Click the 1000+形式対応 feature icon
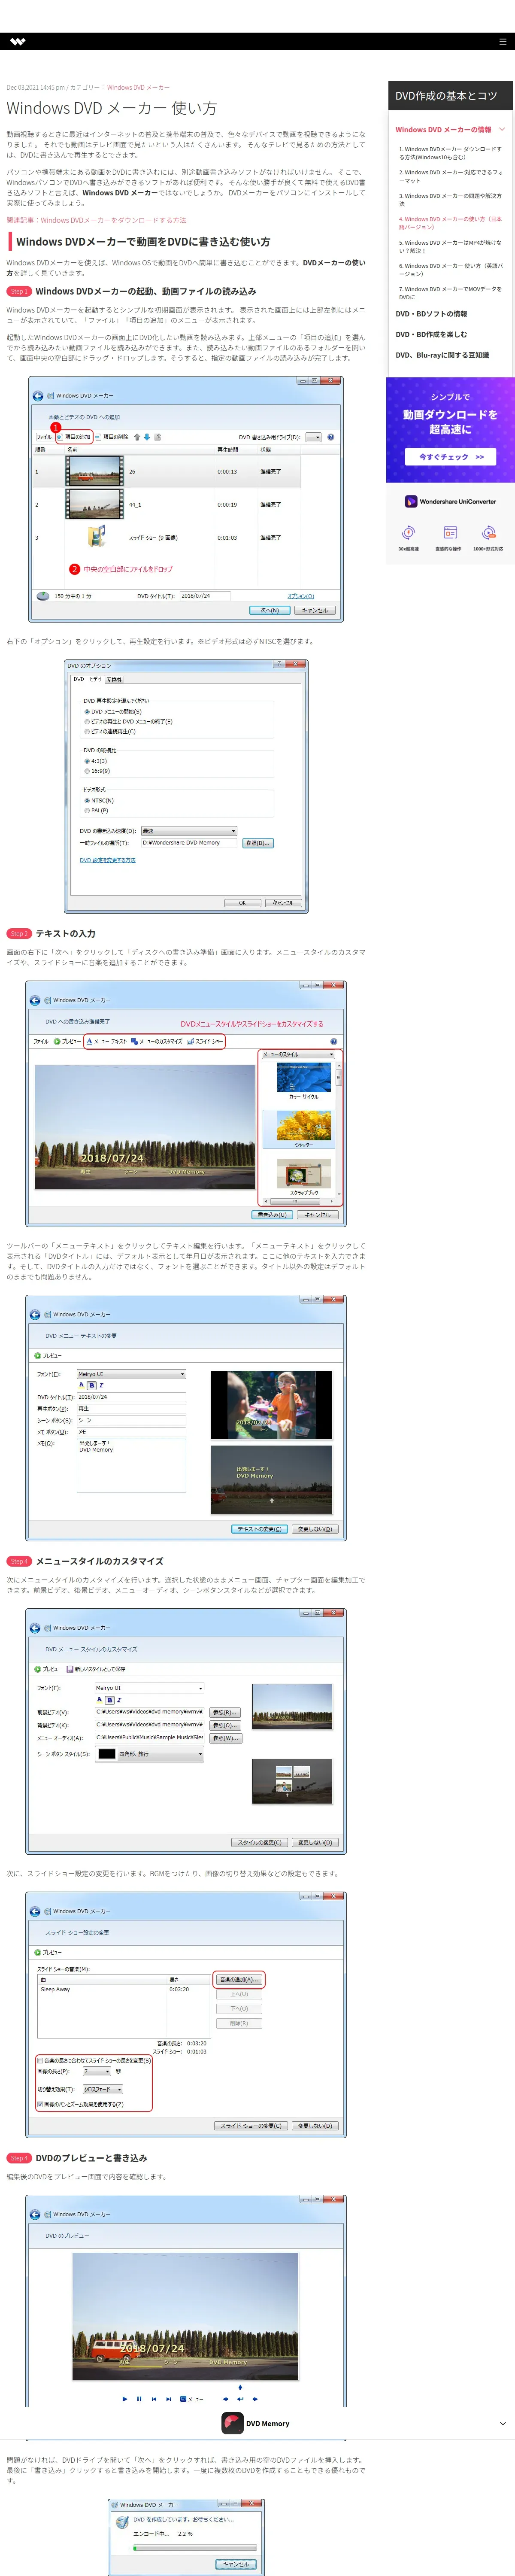515x2576 pixels. 488,533
